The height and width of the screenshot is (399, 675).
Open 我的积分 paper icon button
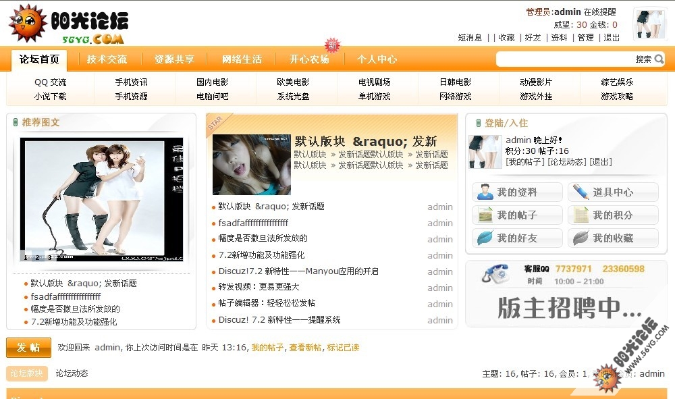(x=613, y=215)
